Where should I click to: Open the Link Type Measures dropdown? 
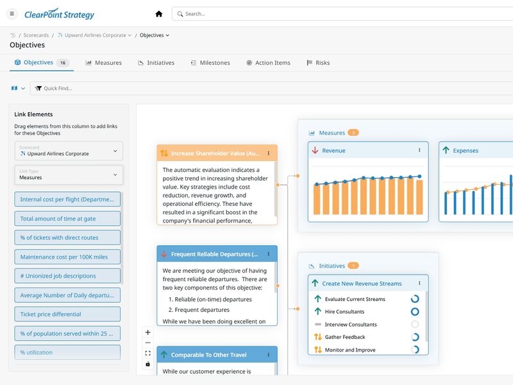pos(69,175)
